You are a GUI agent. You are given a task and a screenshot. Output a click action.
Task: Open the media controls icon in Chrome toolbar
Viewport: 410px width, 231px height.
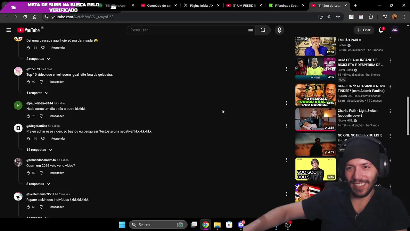click(x=385, y=17)
